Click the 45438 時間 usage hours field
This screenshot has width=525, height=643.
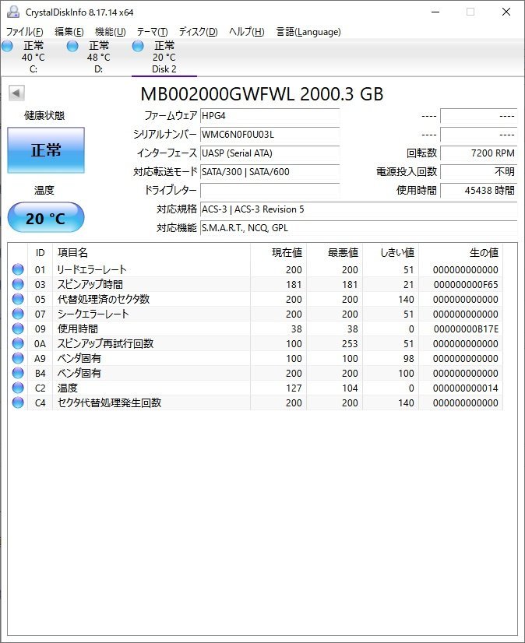pos(478,190)
